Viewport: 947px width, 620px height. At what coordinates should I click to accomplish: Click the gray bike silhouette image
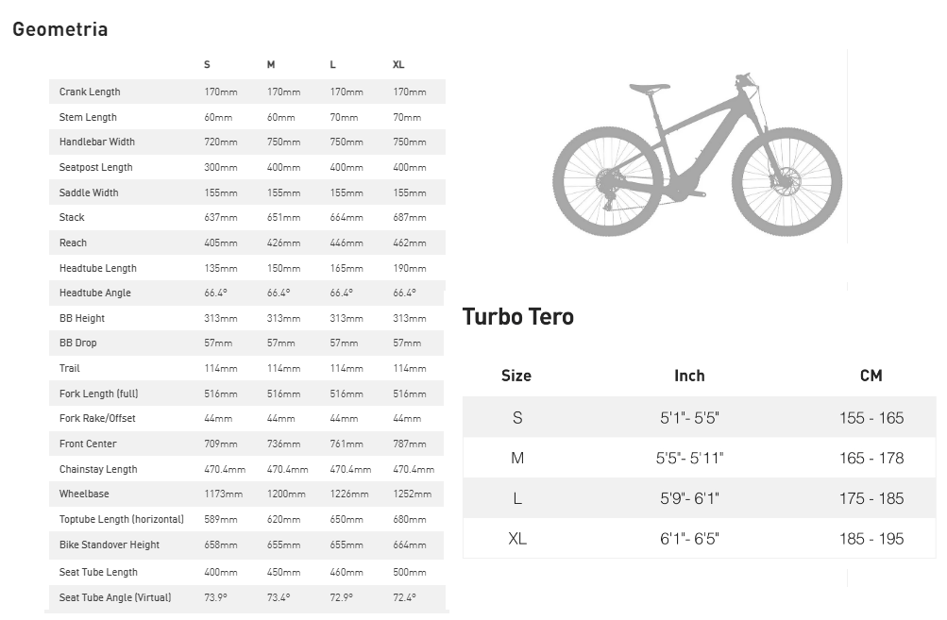click(x=697, y=155)
